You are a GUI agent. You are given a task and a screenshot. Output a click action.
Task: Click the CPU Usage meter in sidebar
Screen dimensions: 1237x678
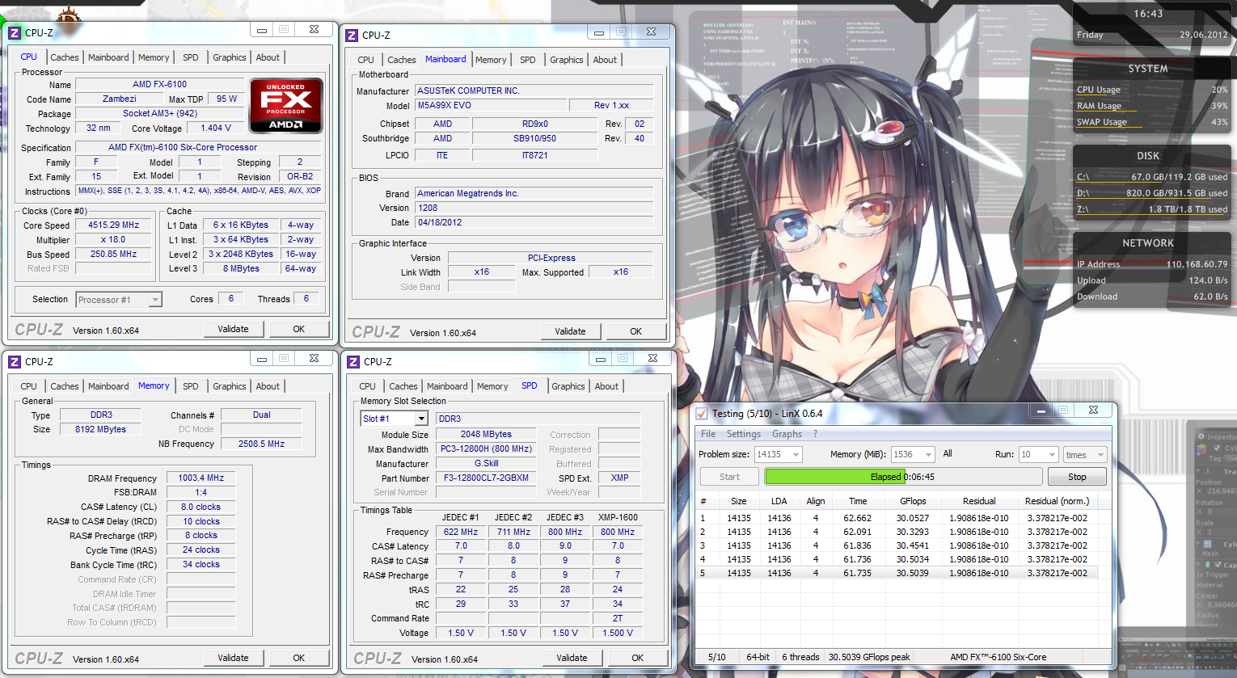click(1152, 90)
